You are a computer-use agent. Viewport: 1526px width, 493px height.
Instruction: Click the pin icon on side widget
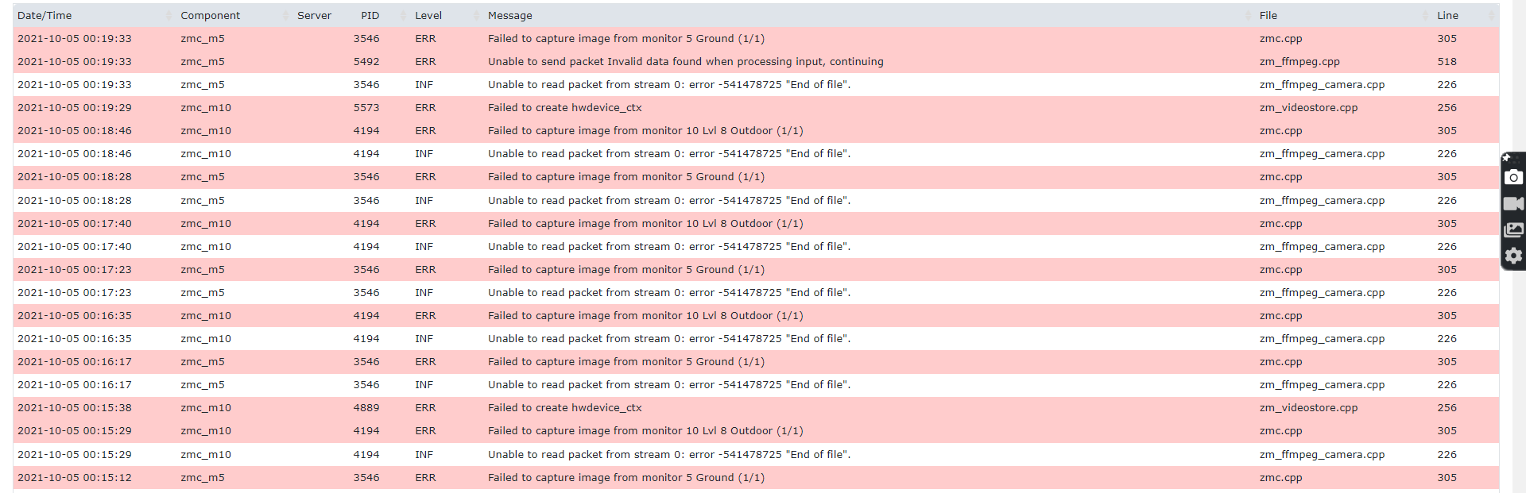pyautogui.click(x=1506, y=158)
